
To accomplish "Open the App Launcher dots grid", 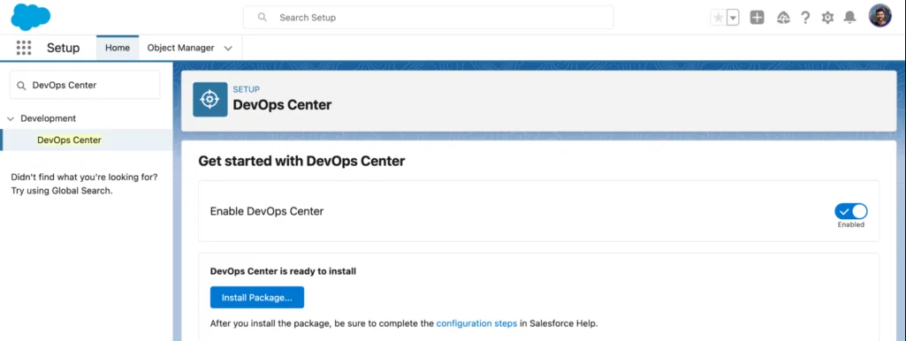I will 24,48.
